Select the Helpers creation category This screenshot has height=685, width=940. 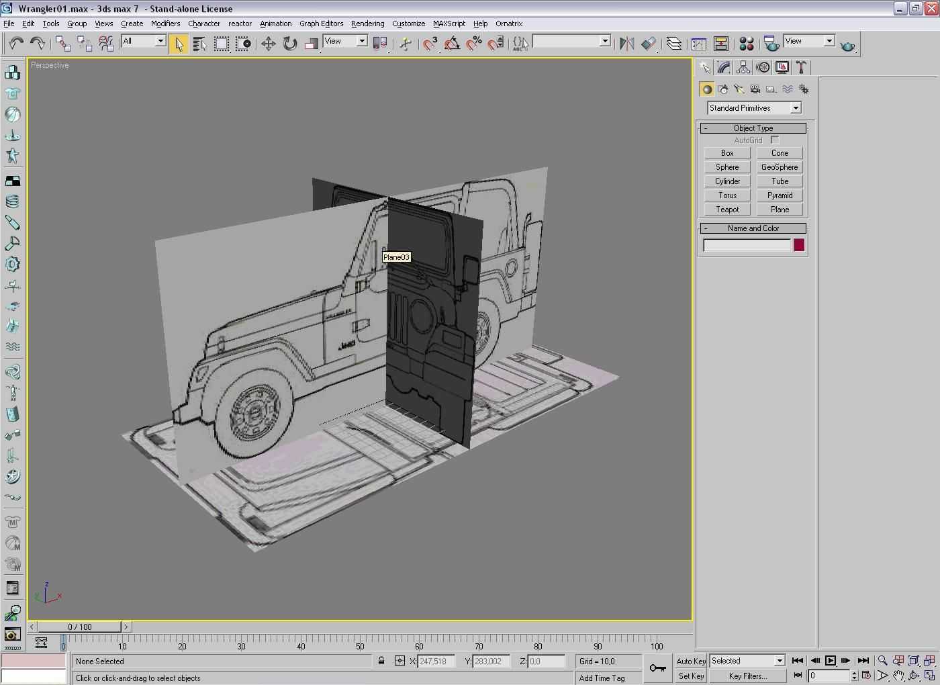click(x=771, y=89)
